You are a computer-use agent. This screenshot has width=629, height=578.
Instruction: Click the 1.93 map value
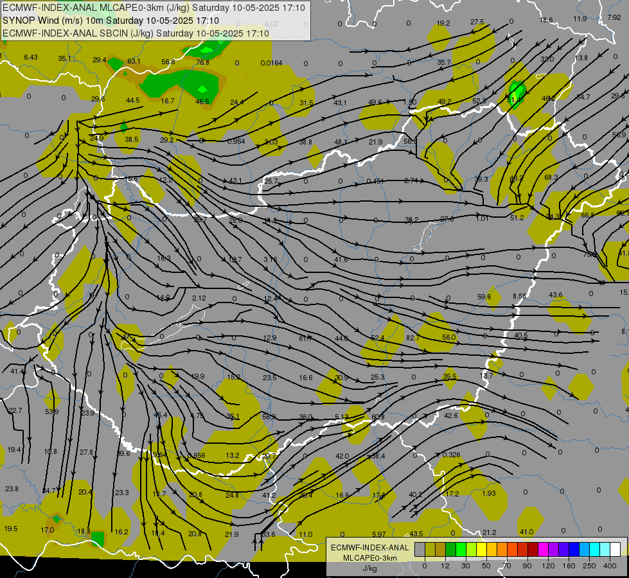click(489, 493)
